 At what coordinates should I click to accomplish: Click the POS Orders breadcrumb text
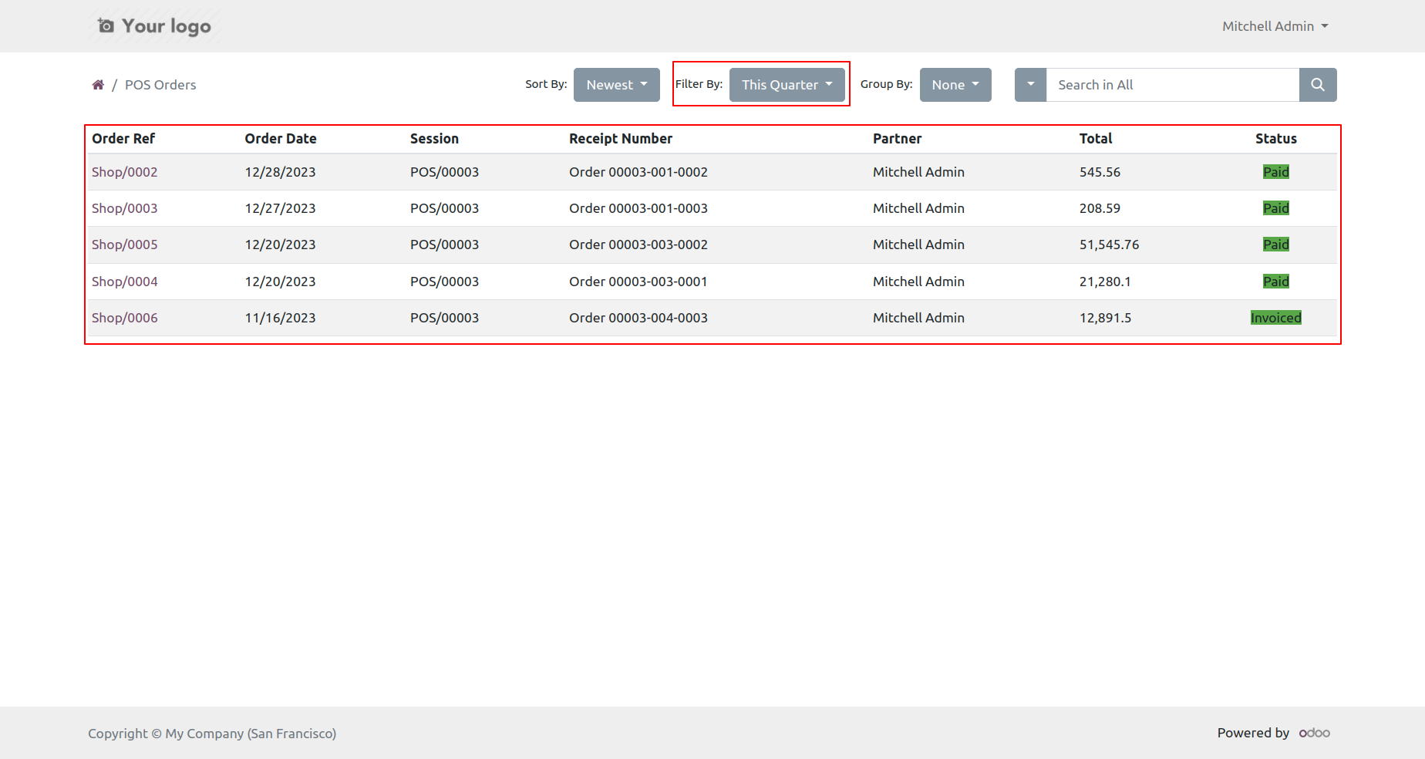160,85
